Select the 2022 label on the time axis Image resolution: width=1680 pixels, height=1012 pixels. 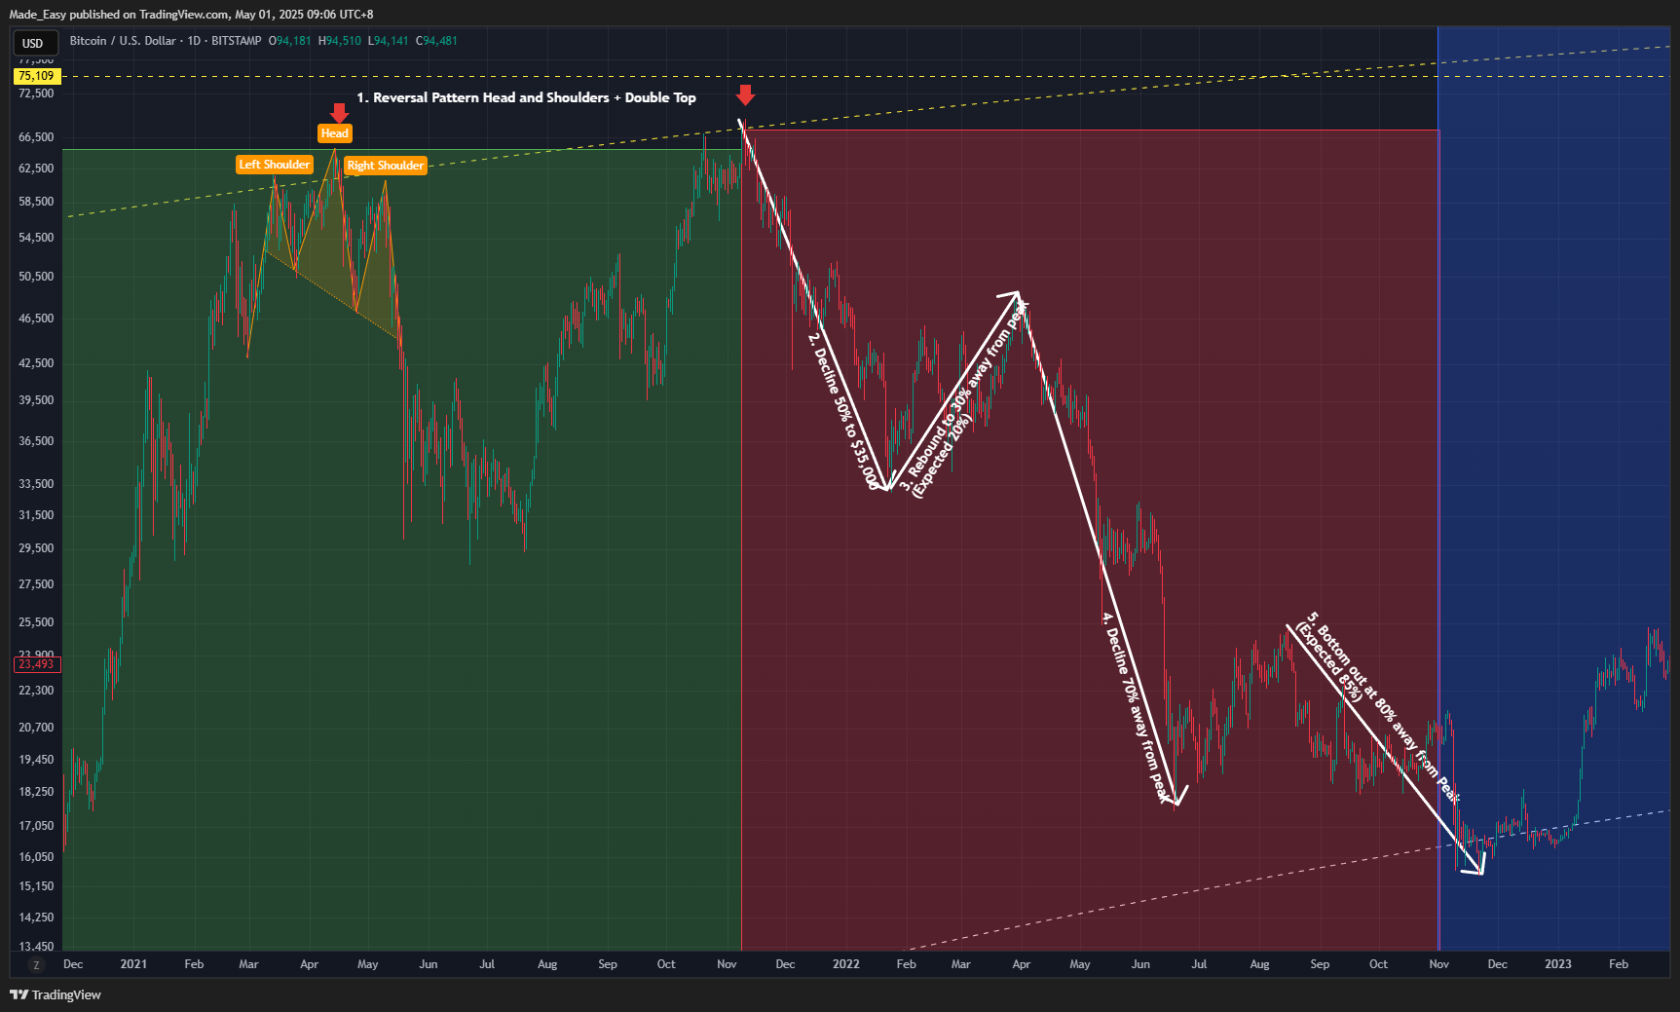(845, 964)
